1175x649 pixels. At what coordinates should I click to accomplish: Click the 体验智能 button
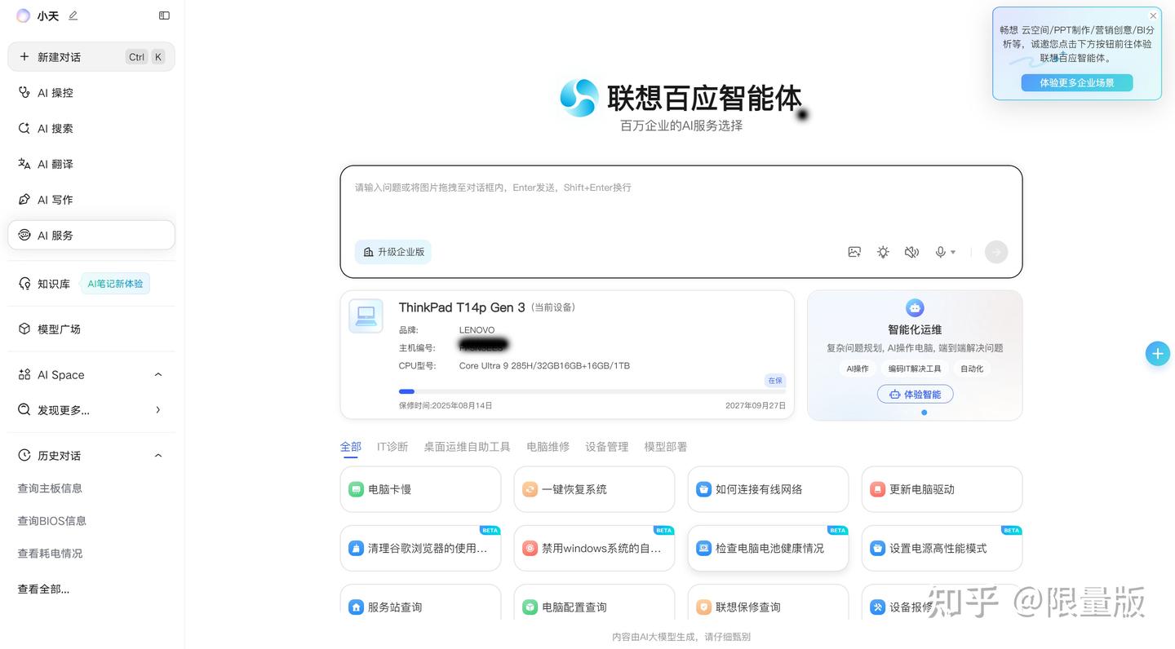(x=915, y=395)
